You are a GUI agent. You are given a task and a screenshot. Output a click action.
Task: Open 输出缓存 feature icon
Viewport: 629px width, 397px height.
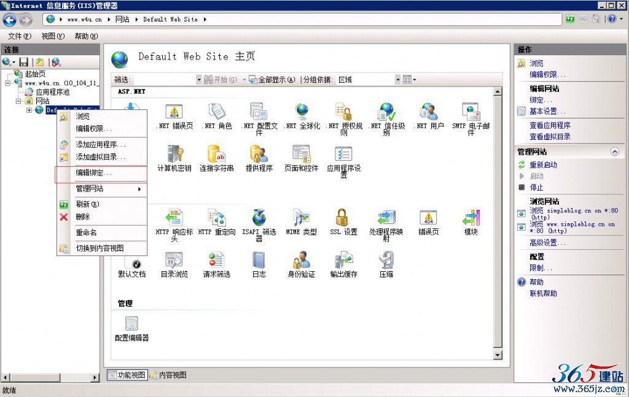(344, 260)
